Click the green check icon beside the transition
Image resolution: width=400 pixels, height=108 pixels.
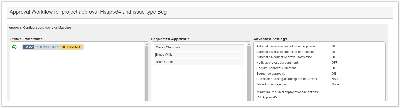(15, 47)
